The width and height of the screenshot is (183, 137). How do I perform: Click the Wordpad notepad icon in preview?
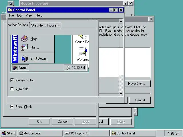pyautogui.click(x=83, y=52)
